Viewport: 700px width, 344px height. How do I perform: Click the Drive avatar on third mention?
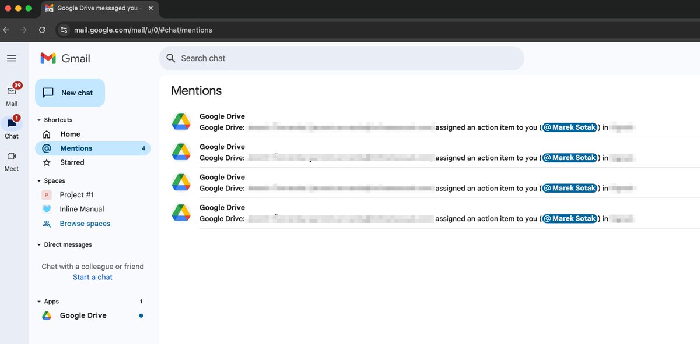(x=181, y=182)
